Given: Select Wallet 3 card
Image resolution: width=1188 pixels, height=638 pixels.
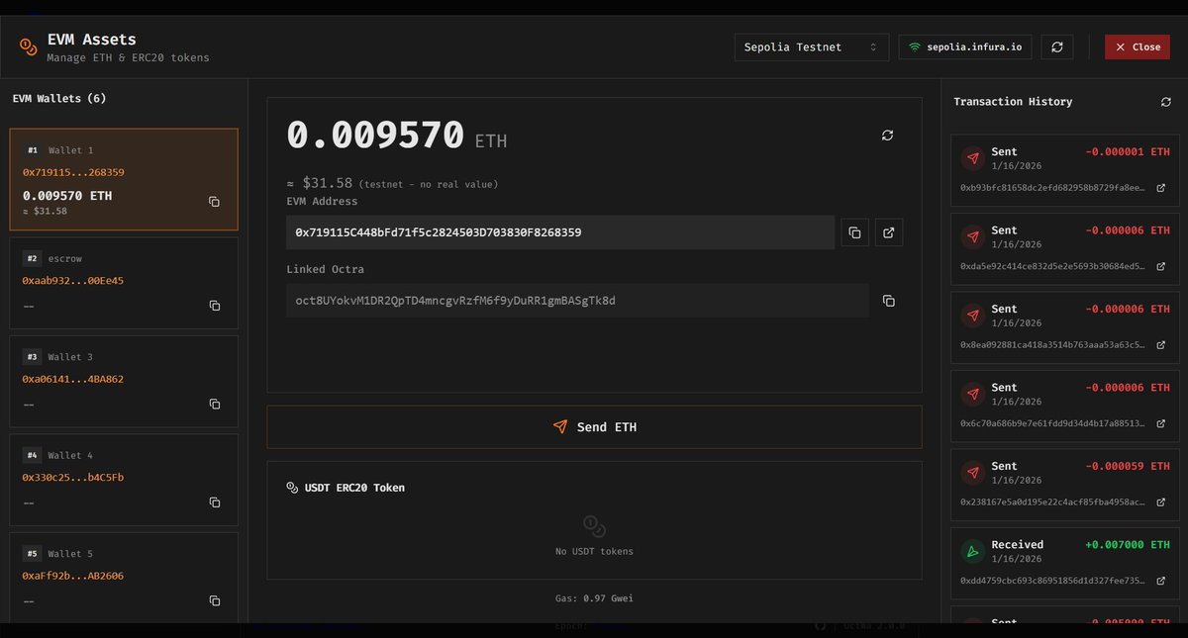Looking at the screenshot, I should pyautogui.click(x=124, y=382).
